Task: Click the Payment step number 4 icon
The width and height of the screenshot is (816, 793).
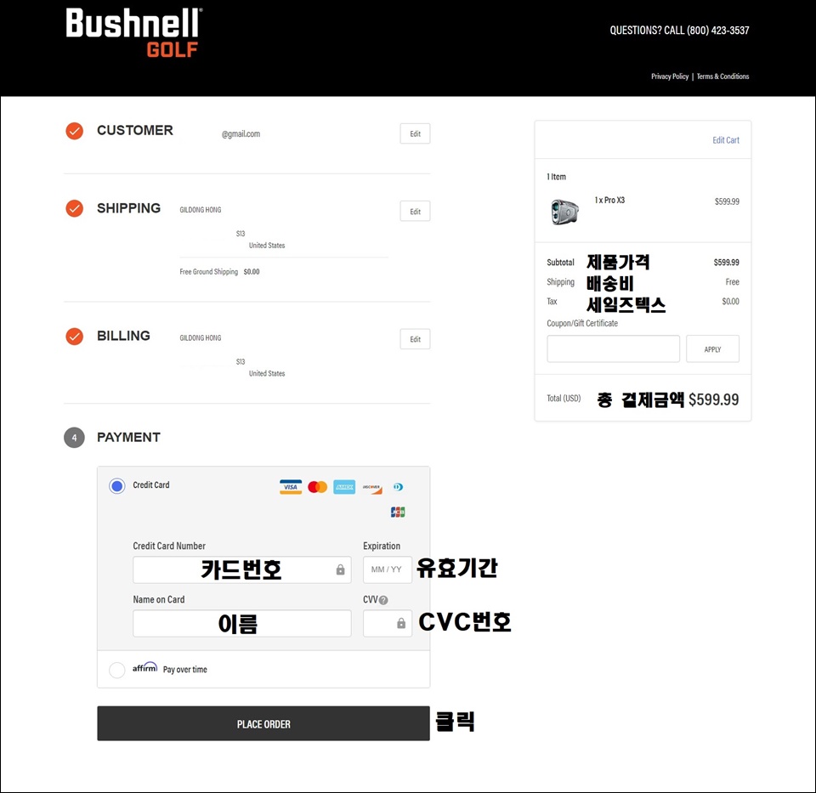Action: [x=75, y=438]
